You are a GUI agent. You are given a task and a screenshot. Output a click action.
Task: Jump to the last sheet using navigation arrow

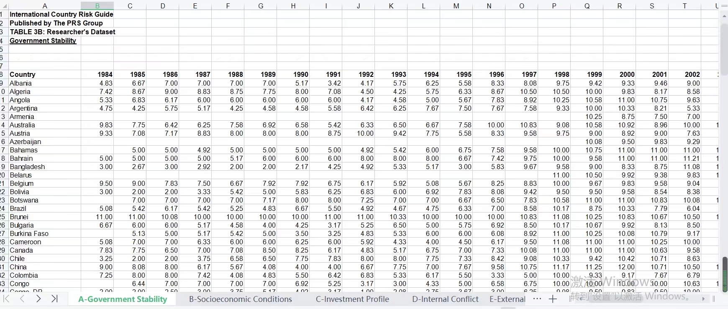tap(54, 299)
